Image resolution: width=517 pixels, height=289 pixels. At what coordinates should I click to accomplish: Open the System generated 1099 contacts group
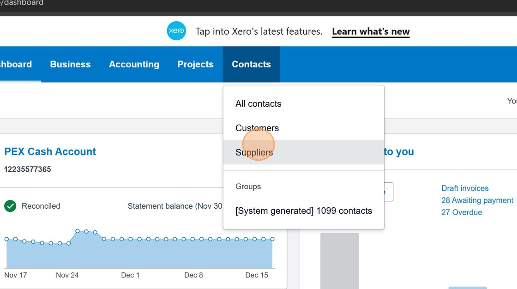pyautogui.click(x=303, y=211)
